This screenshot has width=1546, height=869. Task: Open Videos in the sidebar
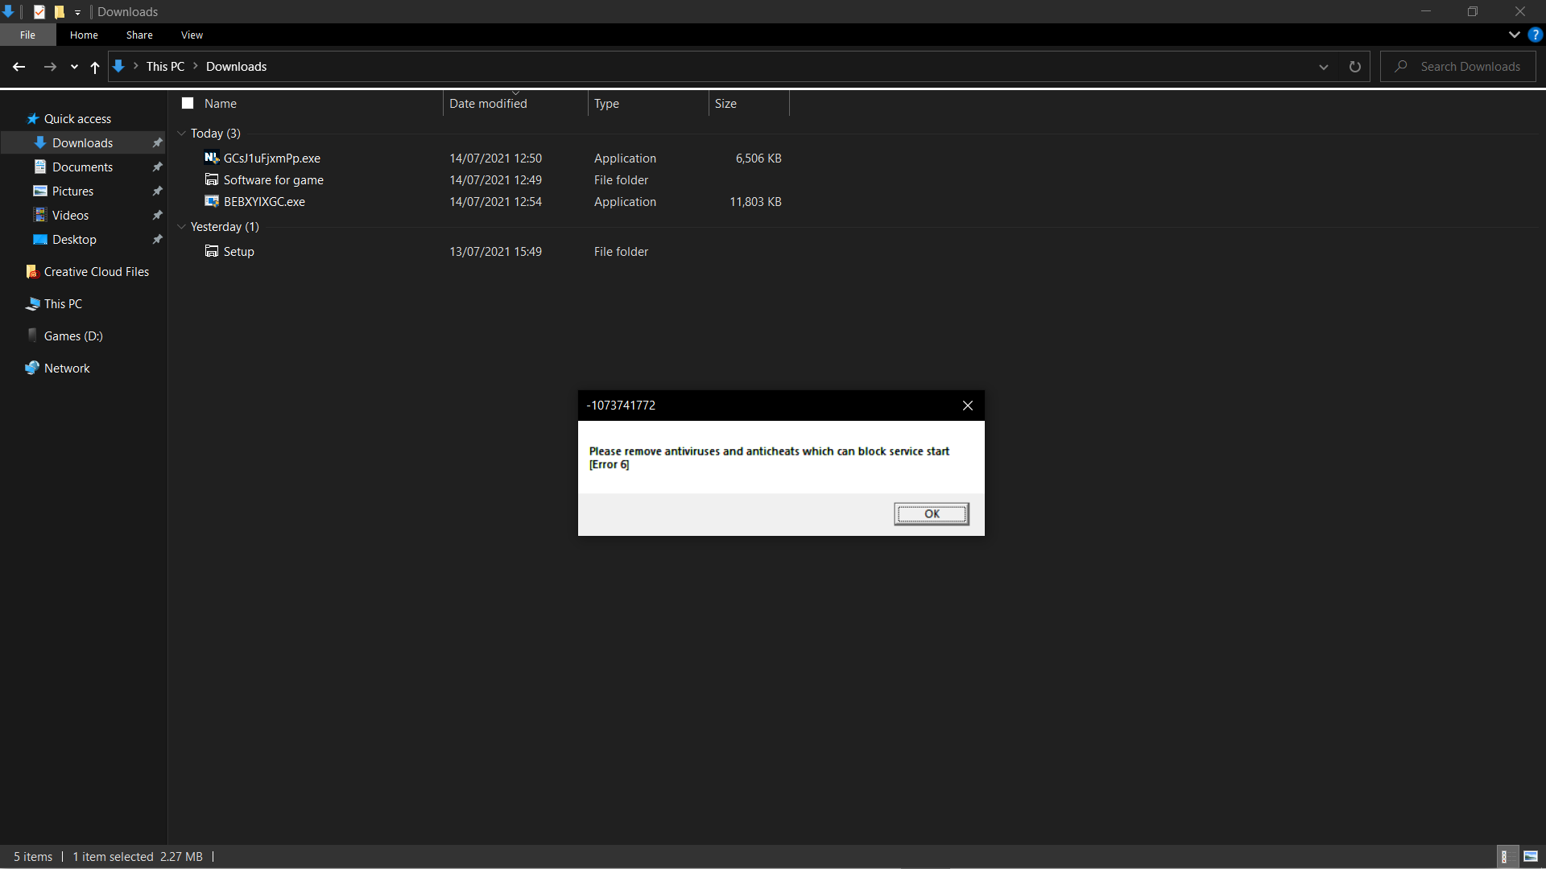click(x=70, y=216)
